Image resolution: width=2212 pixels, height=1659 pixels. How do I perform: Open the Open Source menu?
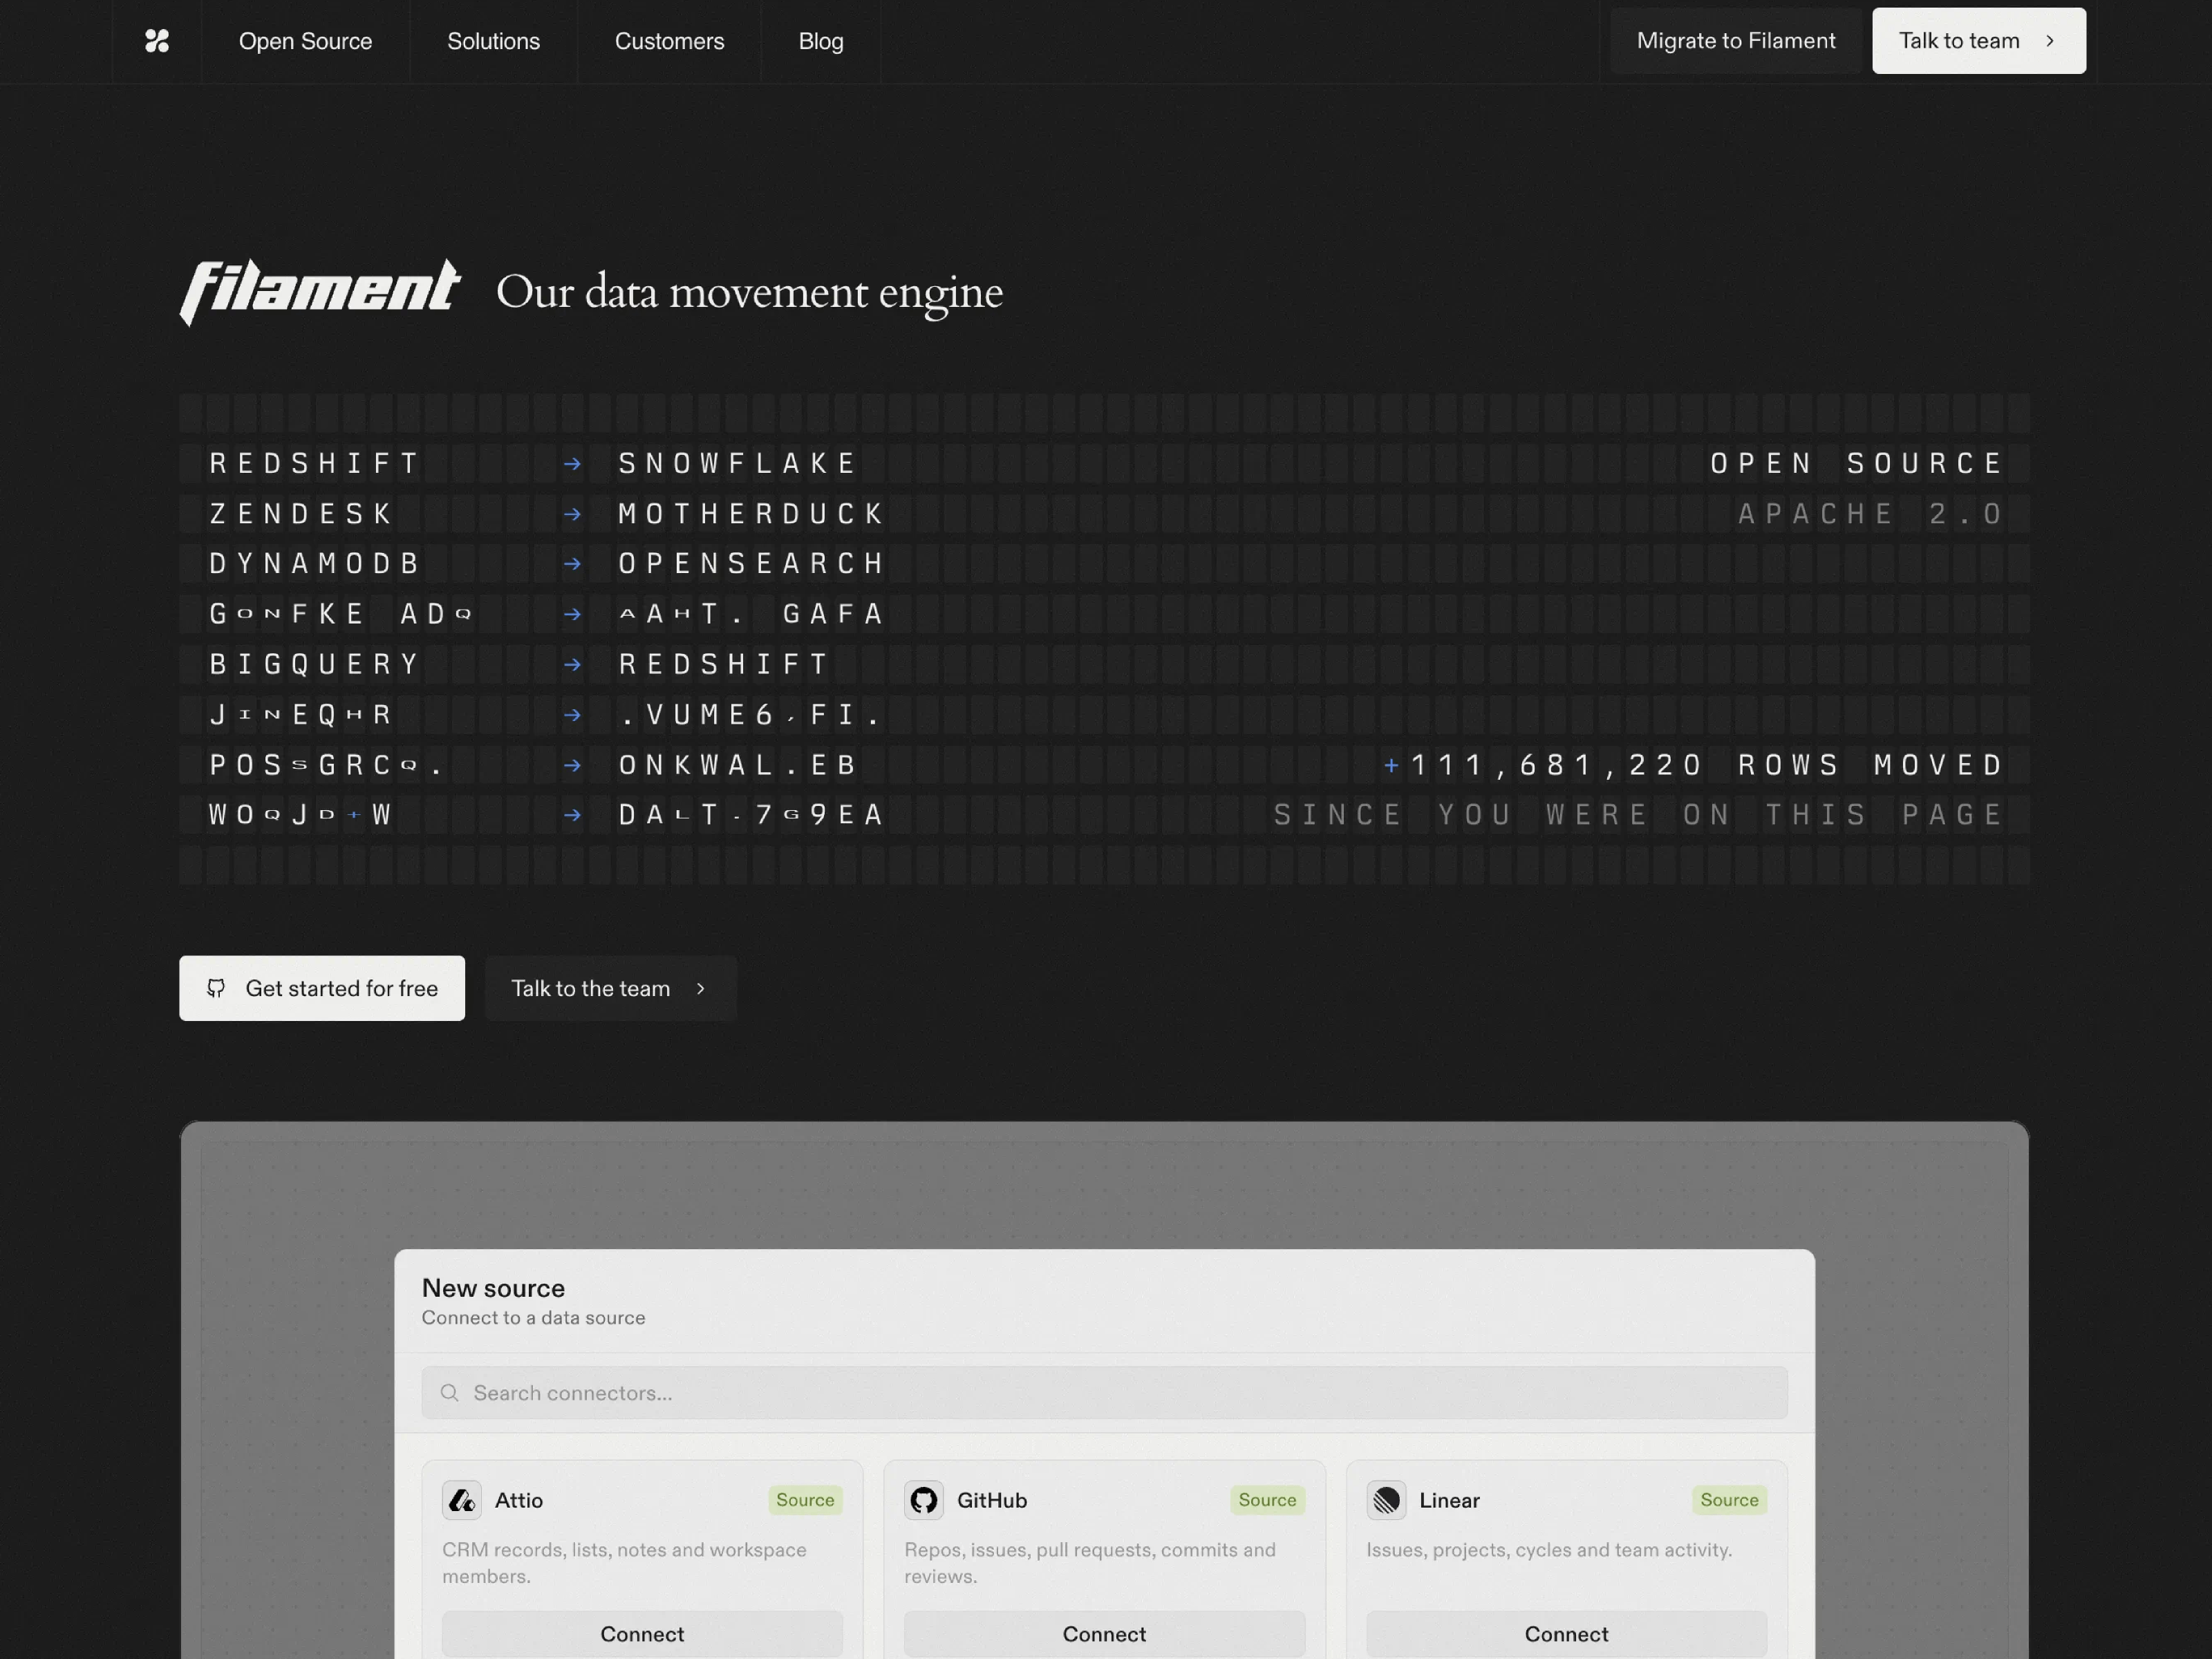(x=305, y=41)
